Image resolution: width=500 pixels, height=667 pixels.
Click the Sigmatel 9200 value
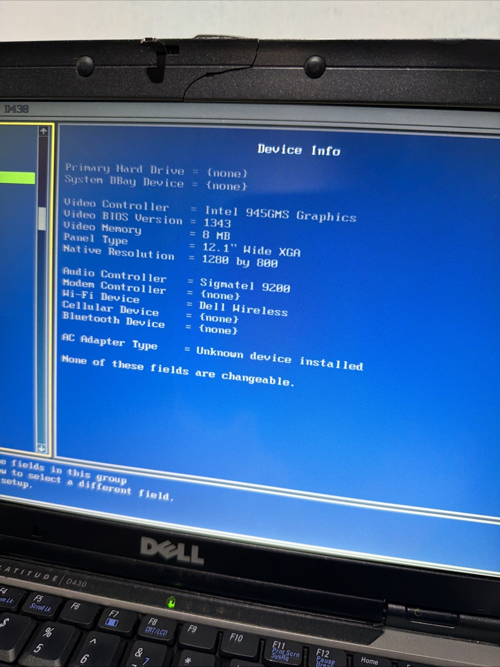(245, 285)
